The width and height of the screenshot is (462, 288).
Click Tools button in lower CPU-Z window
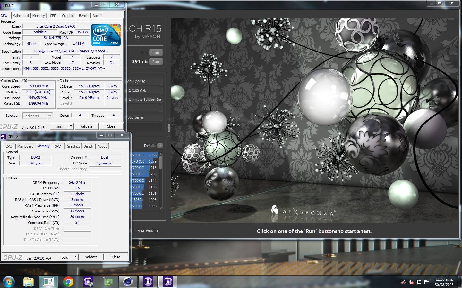point(64,257)
